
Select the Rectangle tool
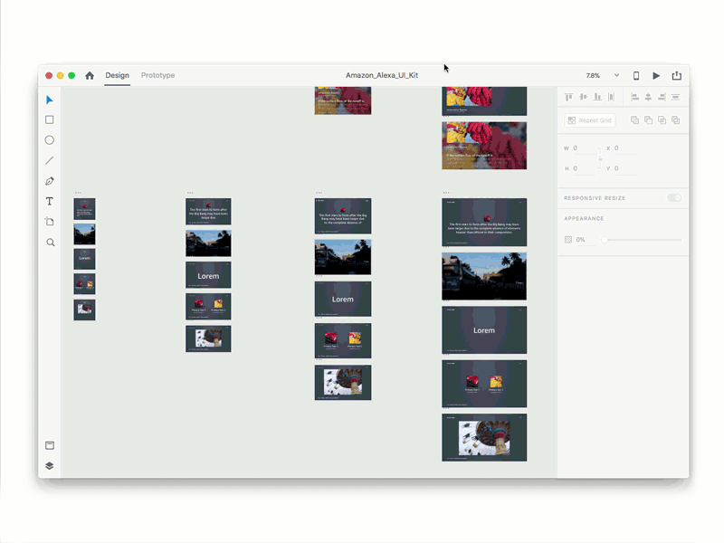(x=50, y=119)
